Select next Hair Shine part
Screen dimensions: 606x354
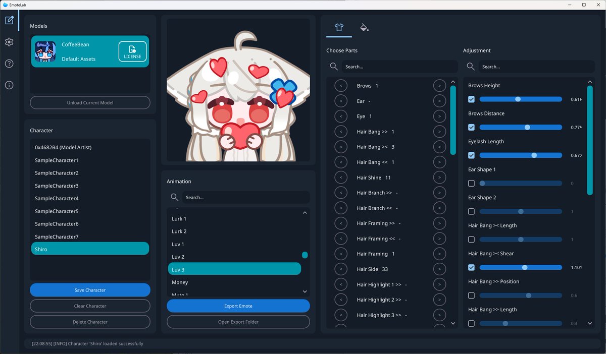pos(439,178)
